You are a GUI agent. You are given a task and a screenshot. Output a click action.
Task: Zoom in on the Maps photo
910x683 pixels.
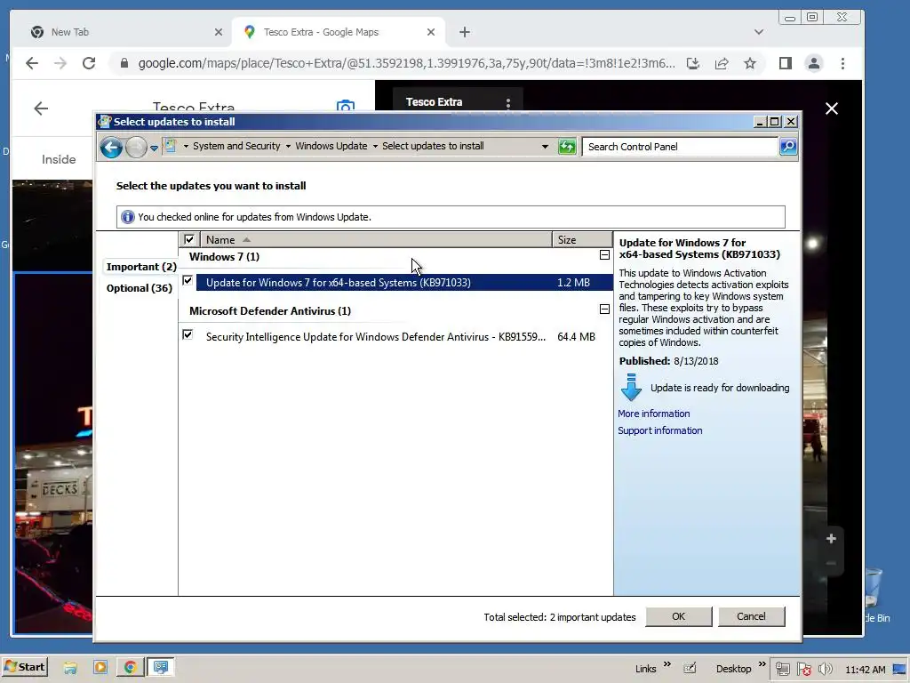click(831, 539)
